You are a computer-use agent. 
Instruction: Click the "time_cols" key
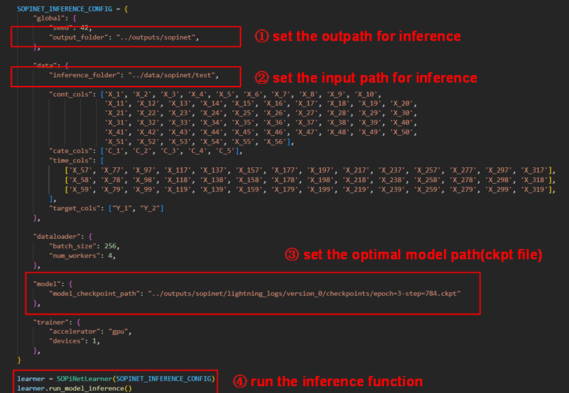[x=72, y=160]
